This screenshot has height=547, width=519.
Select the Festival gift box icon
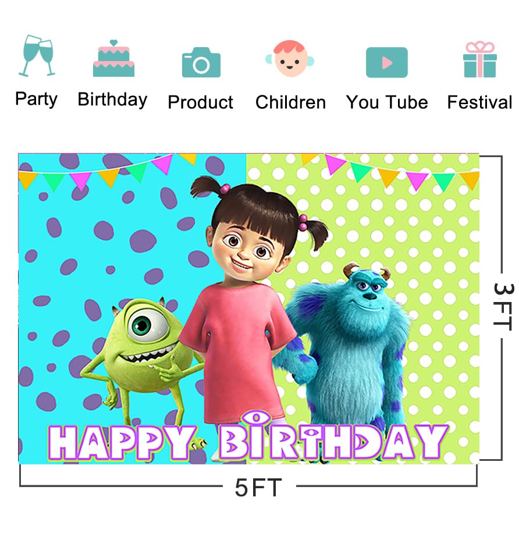coord(480,59)
